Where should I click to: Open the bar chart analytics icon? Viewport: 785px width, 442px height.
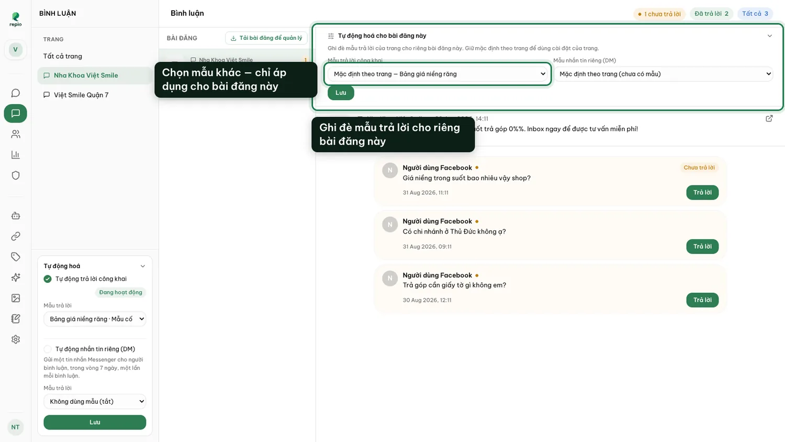[x=16, y=154]
